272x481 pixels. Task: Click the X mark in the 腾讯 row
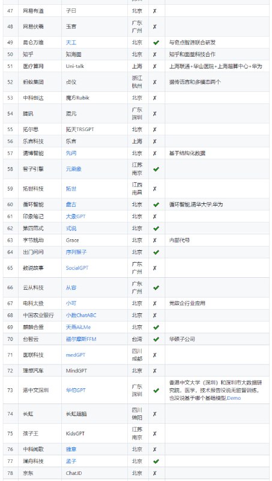coord(155,114)
